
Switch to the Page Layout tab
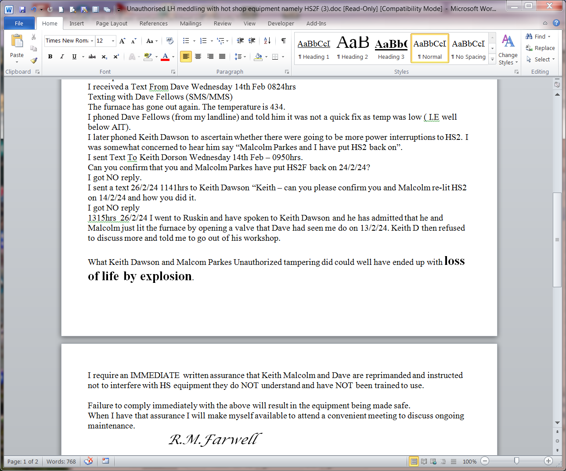point(112,24)
